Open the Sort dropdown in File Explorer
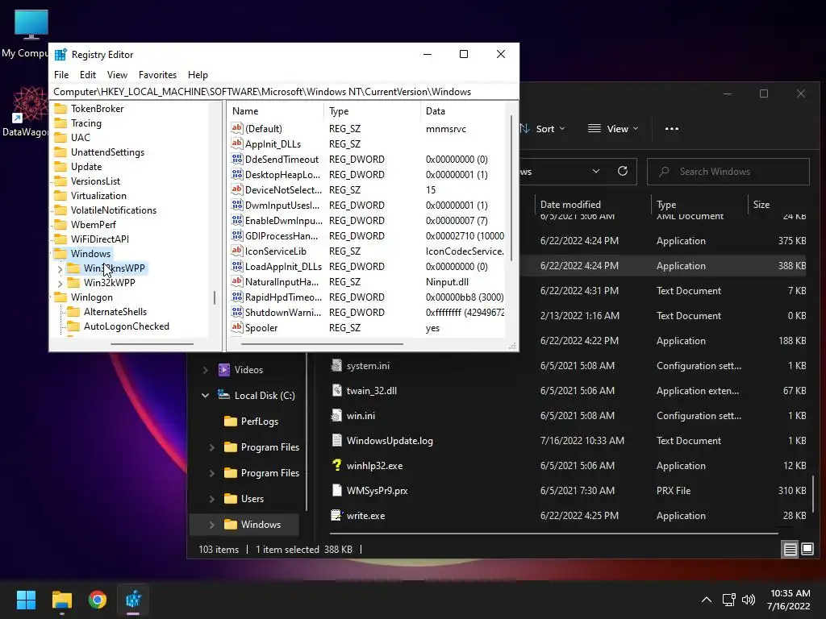Viewport: 826px width, 619px height. (543, 129)
